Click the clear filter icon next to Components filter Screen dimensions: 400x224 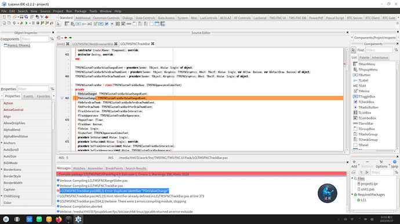pos(52,39)
